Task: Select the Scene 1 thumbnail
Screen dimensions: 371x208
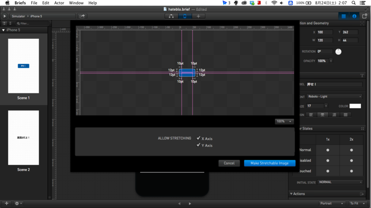Action: point(24,66)
